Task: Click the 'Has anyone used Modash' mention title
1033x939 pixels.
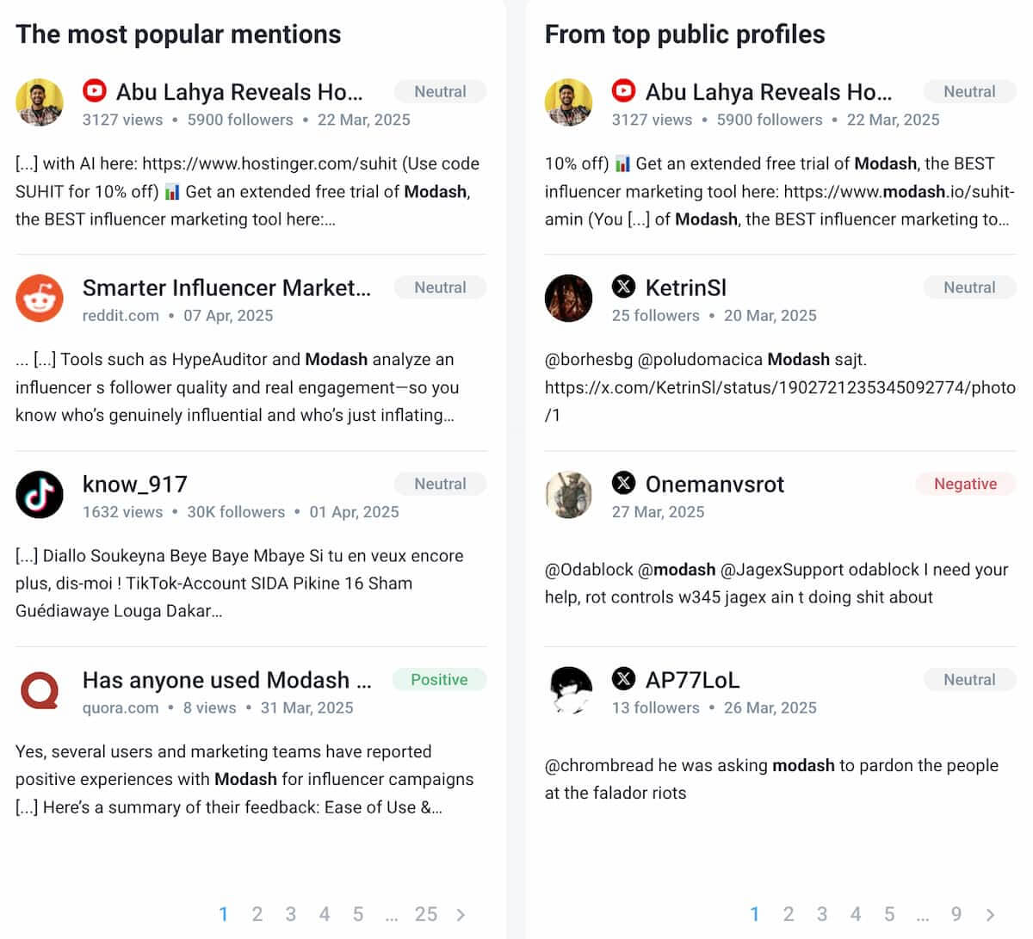Action: point(226,680)
